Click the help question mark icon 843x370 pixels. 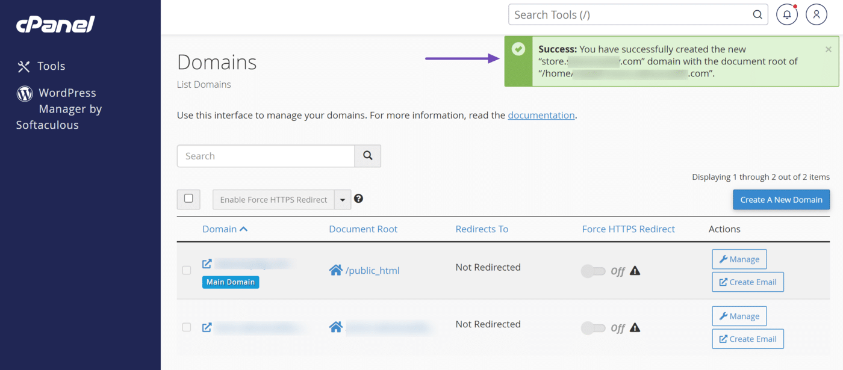358,199
